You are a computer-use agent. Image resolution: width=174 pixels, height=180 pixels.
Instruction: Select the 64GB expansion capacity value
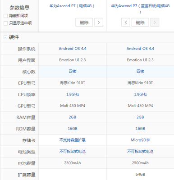click(140, 174)
